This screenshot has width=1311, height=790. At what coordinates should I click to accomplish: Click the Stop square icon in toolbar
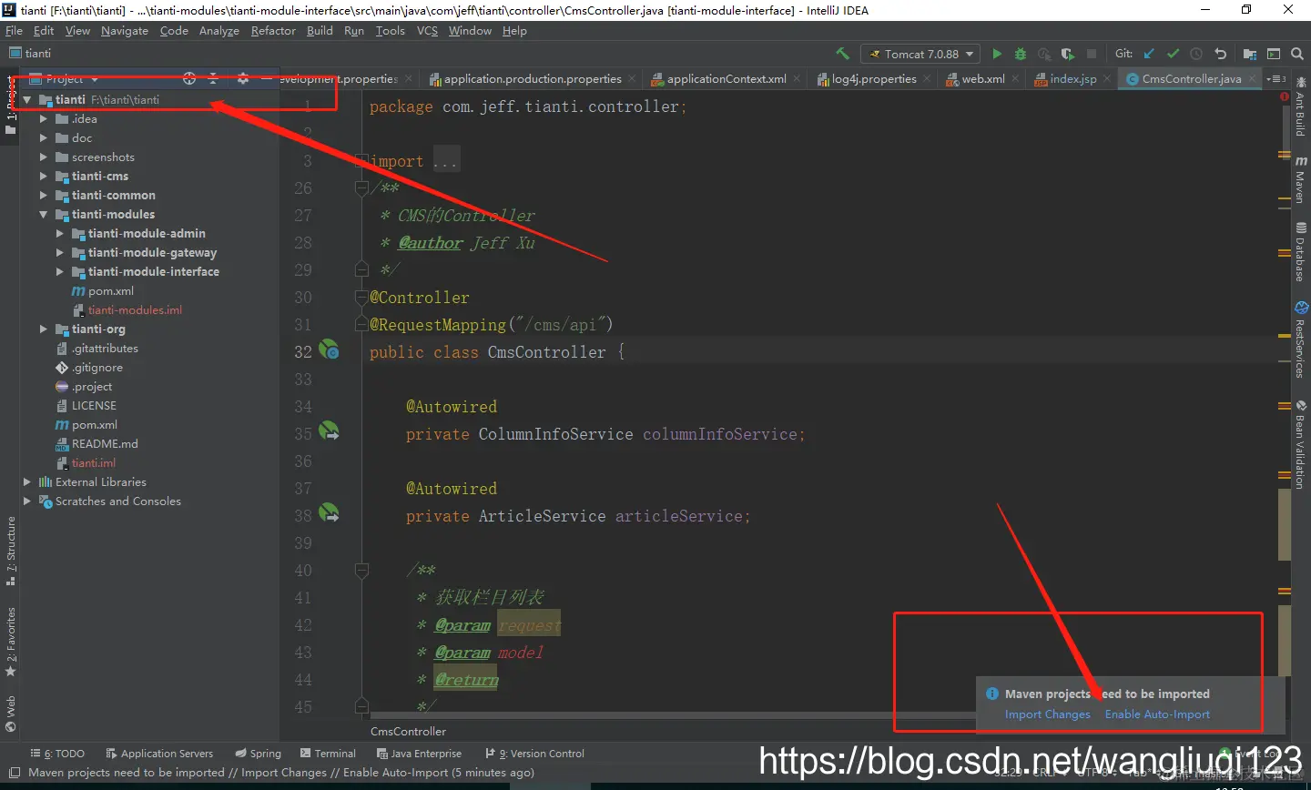tap(1092, 54)
